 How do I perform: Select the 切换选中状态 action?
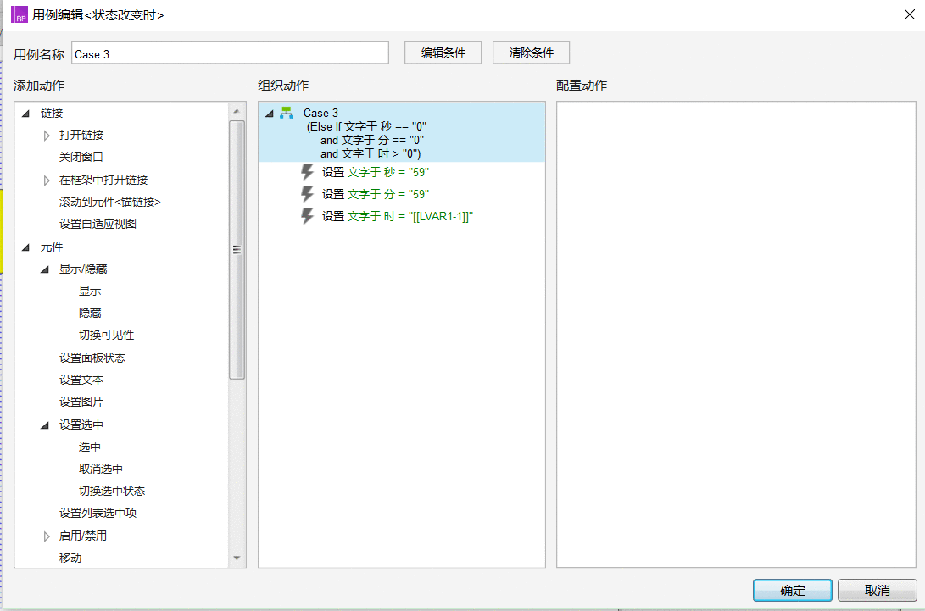pos(112,492)
